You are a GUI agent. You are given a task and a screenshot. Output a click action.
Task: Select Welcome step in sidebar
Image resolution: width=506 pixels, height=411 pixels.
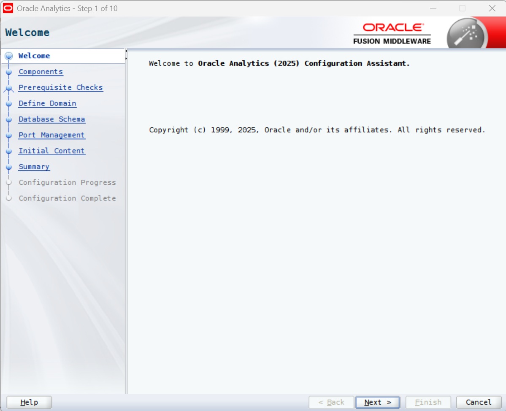pos(34,56)
